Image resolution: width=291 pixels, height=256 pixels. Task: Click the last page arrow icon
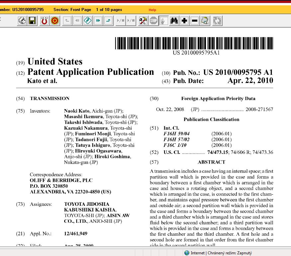point(108,21)
